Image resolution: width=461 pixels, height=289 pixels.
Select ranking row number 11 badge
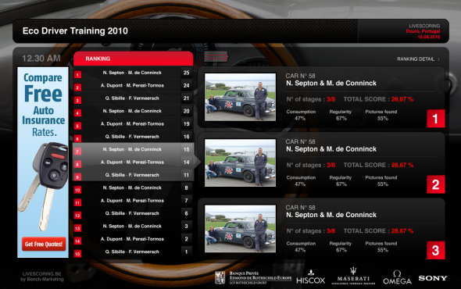[77, 202]
